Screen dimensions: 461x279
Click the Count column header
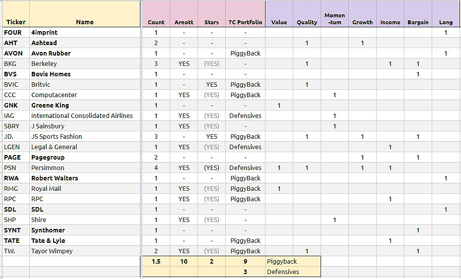(156, 14)
